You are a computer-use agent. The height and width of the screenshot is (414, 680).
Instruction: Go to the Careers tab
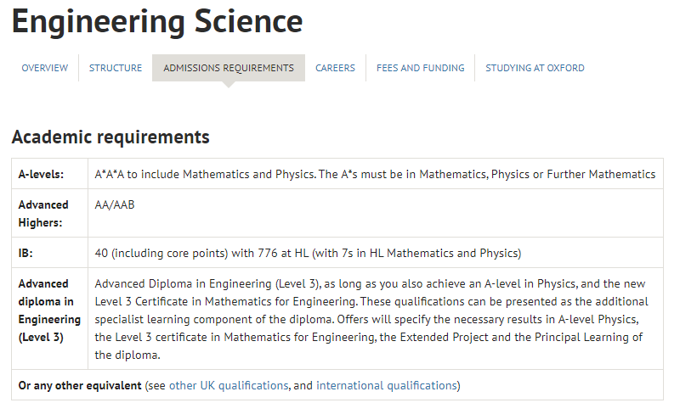(x=335, y=68)
